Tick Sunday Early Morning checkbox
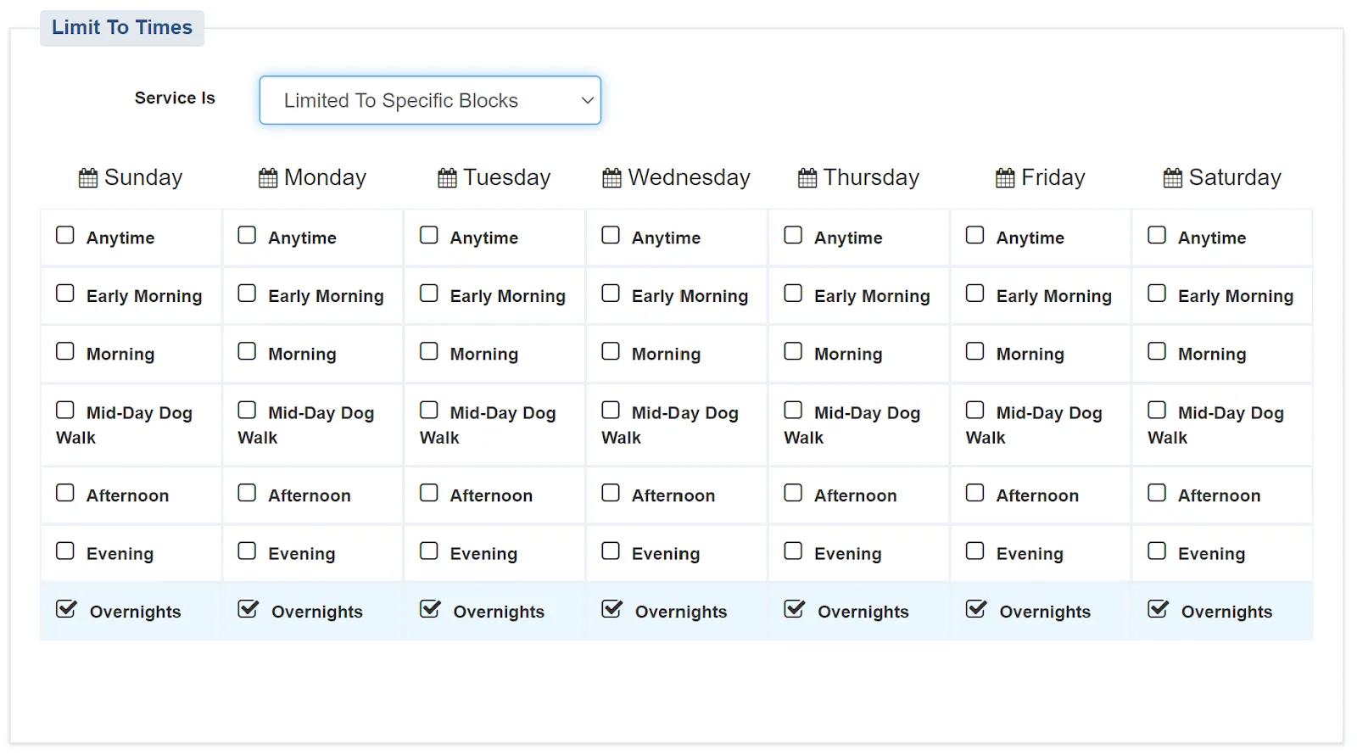This screenshot has height=755, width=1357. click(65, 293)
